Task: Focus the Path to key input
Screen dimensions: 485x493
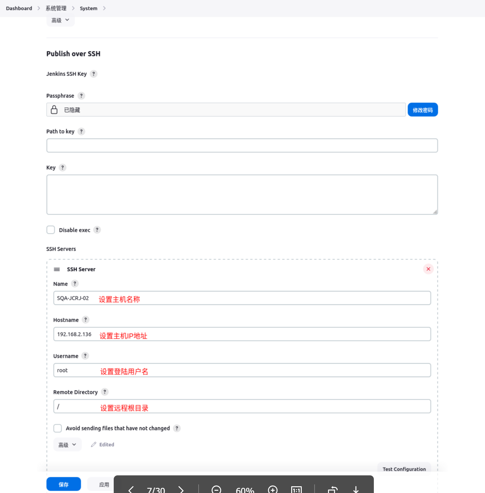Action: (242, 145)
